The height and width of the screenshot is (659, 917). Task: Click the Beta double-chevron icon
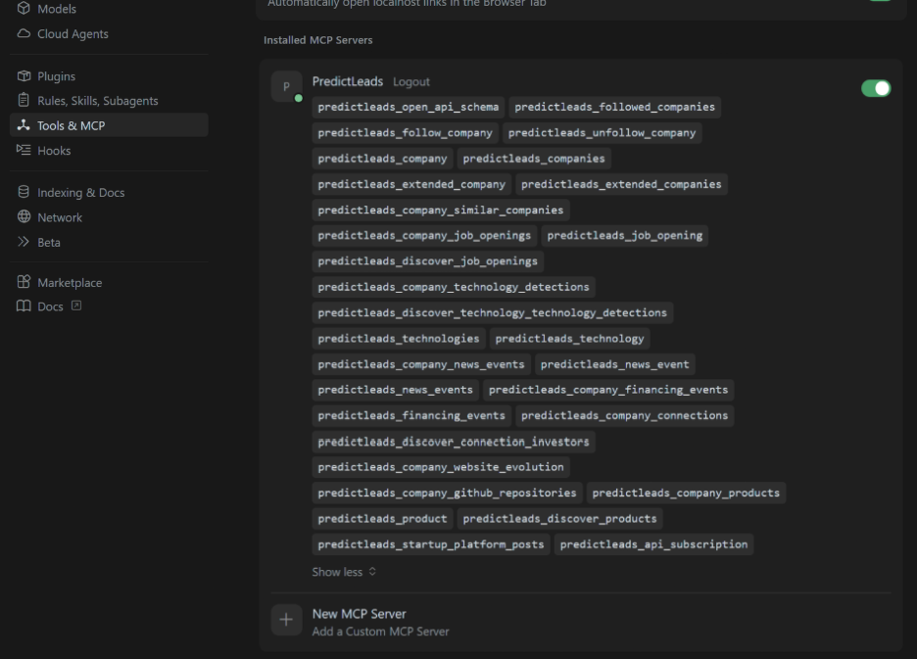click(x=24, y=242)
